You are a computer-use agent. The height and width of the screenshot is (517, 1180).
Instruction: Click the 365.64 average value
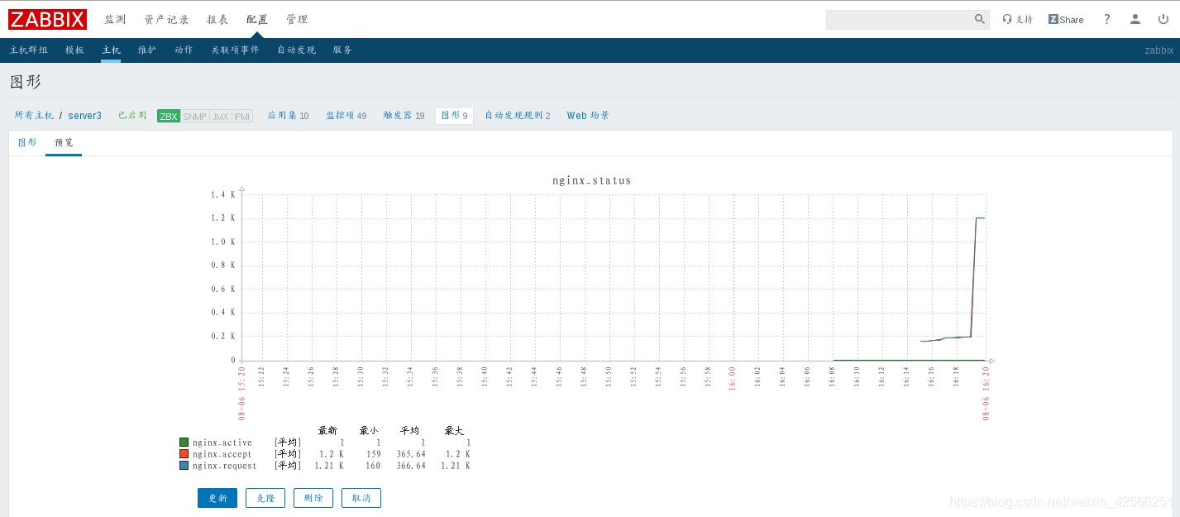(411, 454)
